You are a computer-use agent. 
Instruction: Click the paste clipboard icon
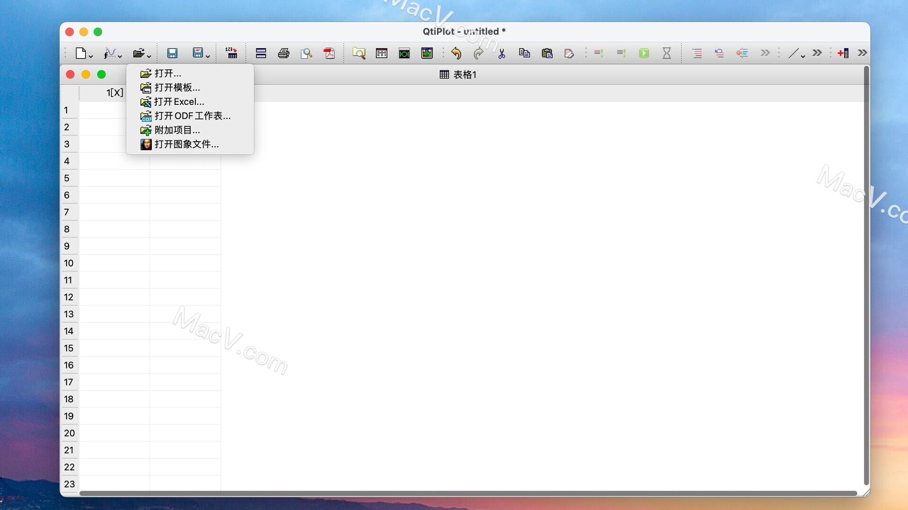547,53
